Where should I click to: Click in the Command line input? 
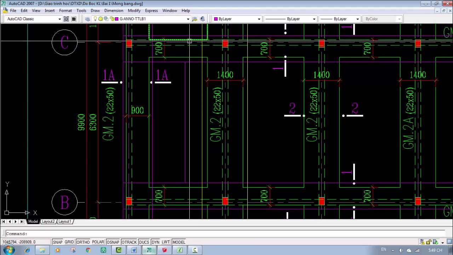click(x=225, y=234)
